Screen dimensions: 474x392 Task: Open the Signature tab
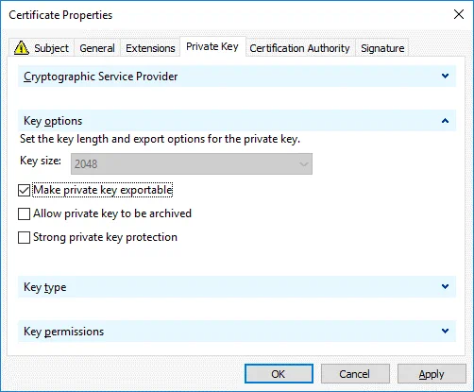point(382,48)
